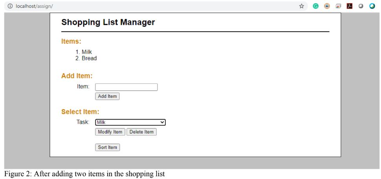Click the dropdown arrow of Task select
The image size is (381, 179).
click(163, 123)
